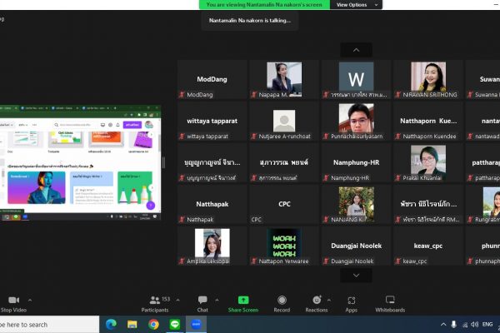Click the green Share Screen button
This screenshot has width=500, height=333.
tap(243, 304)
